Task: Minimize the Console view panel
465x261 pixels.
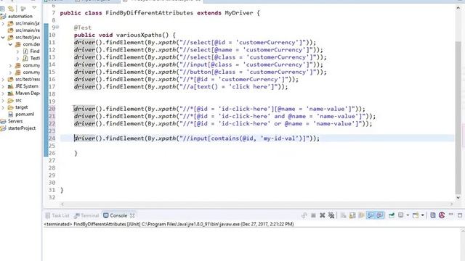Action: coord(451,215)
